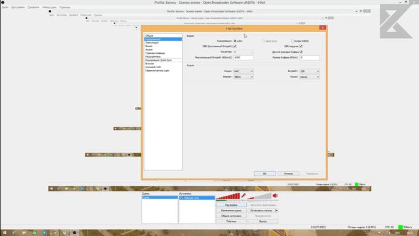Click the Предпросмотр button
Viewport: 419px width, 236px height.
(x=263, y=216)
